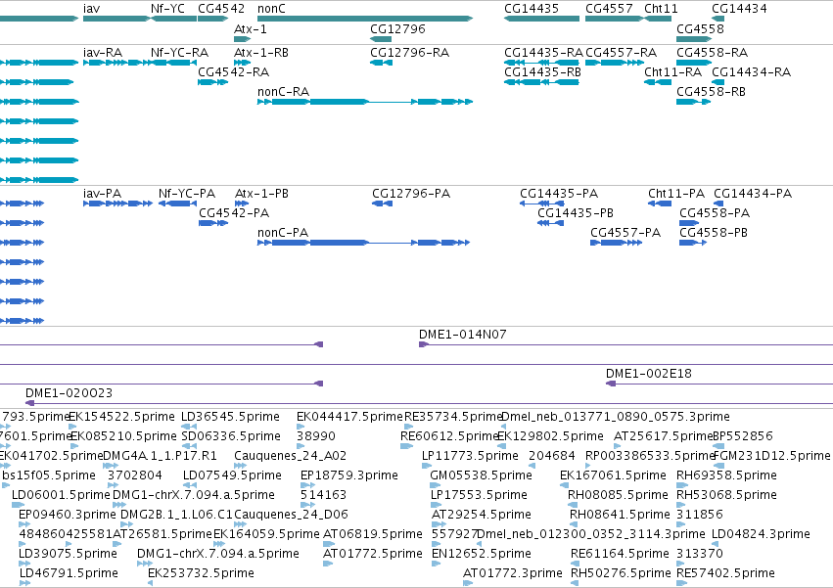Click the Dmel_neb_013771_0890_0575.3prime EST label

616,417
